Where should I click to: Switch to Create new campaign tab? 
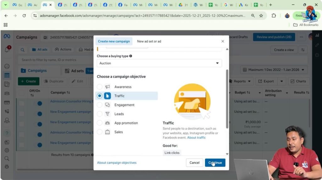[x=114, y=41]
